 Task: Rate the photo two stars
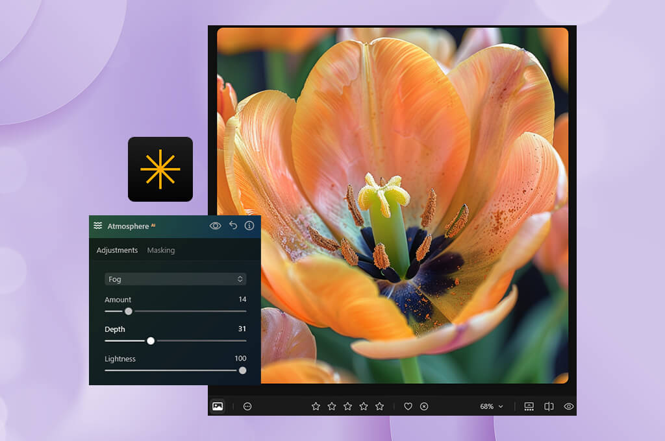click(x=332, y=406)
